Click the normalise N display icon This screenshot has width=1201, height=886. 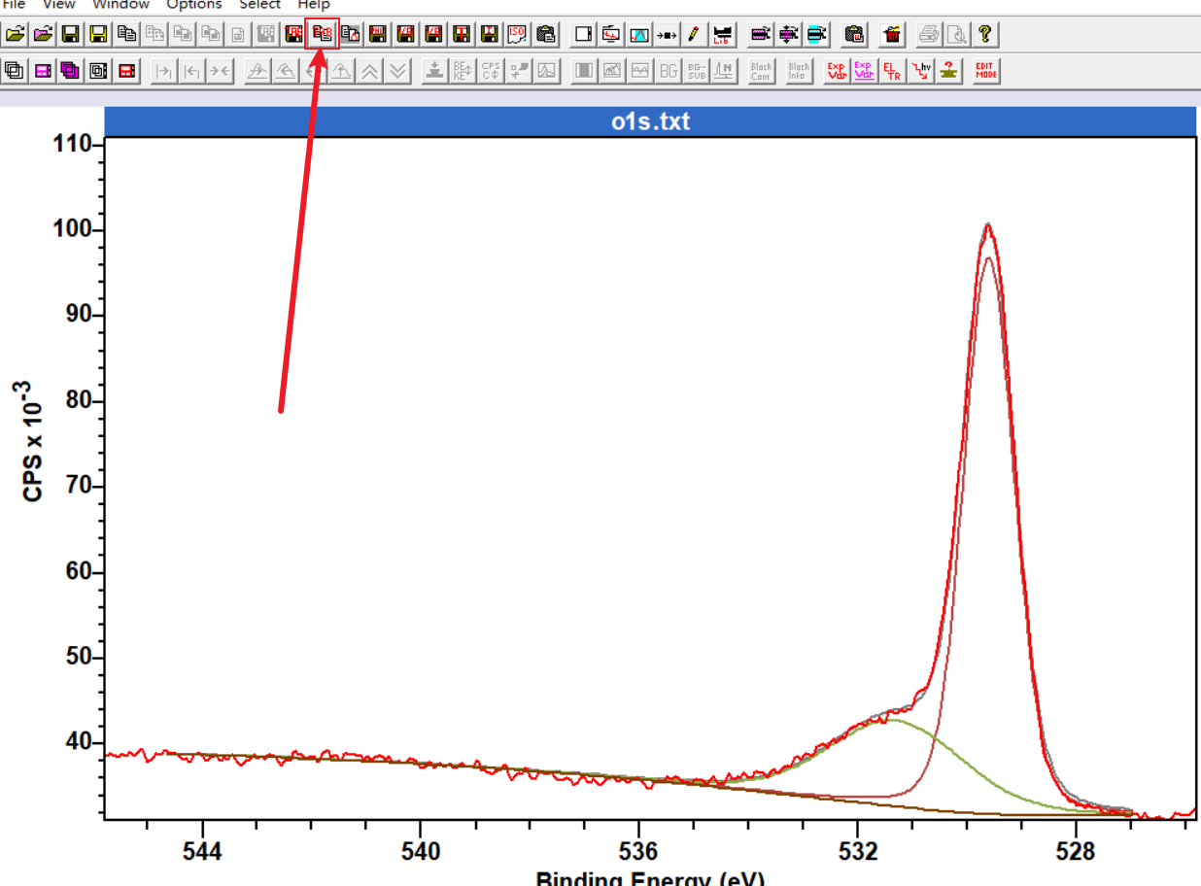click(x=725, y=71)
